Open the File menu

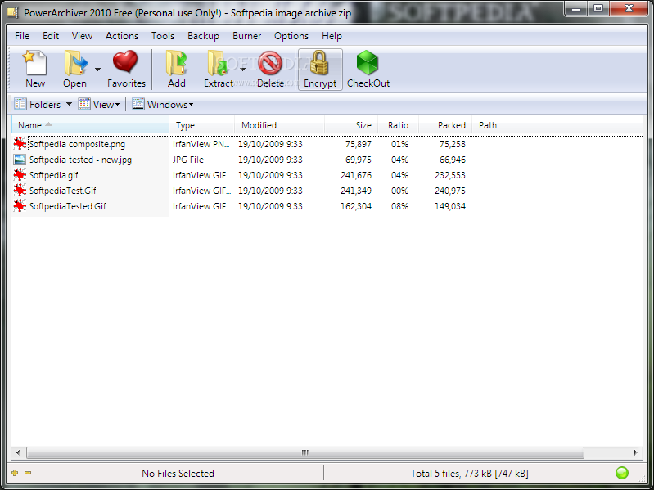pos(22,36)
